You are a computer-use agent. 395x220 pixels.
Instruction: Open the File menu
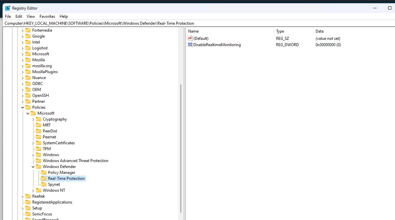pos(8,16)
